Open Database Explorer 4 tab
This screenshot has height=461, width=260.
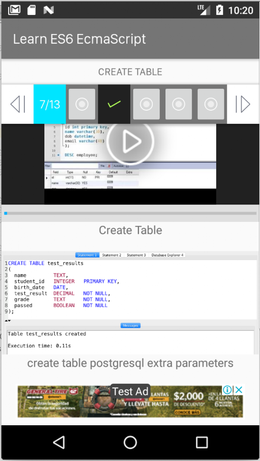click(x=167, y=255)
